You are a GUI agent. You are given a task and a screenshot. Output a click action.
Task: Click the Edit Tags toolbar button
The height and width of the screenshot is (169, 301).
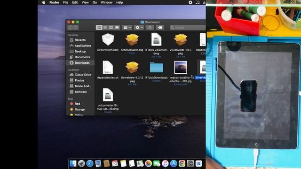pos(160,28)
